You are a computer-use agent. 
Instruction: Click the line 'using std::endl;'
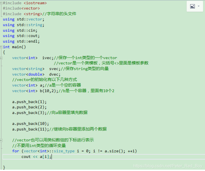21,41
